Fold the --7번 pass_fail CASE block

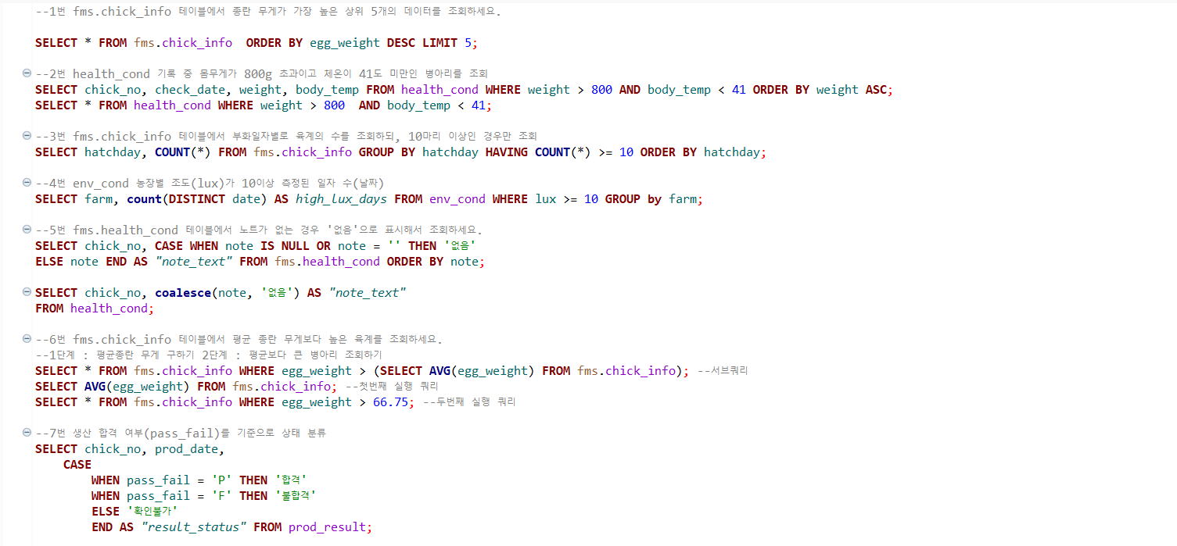27,433
